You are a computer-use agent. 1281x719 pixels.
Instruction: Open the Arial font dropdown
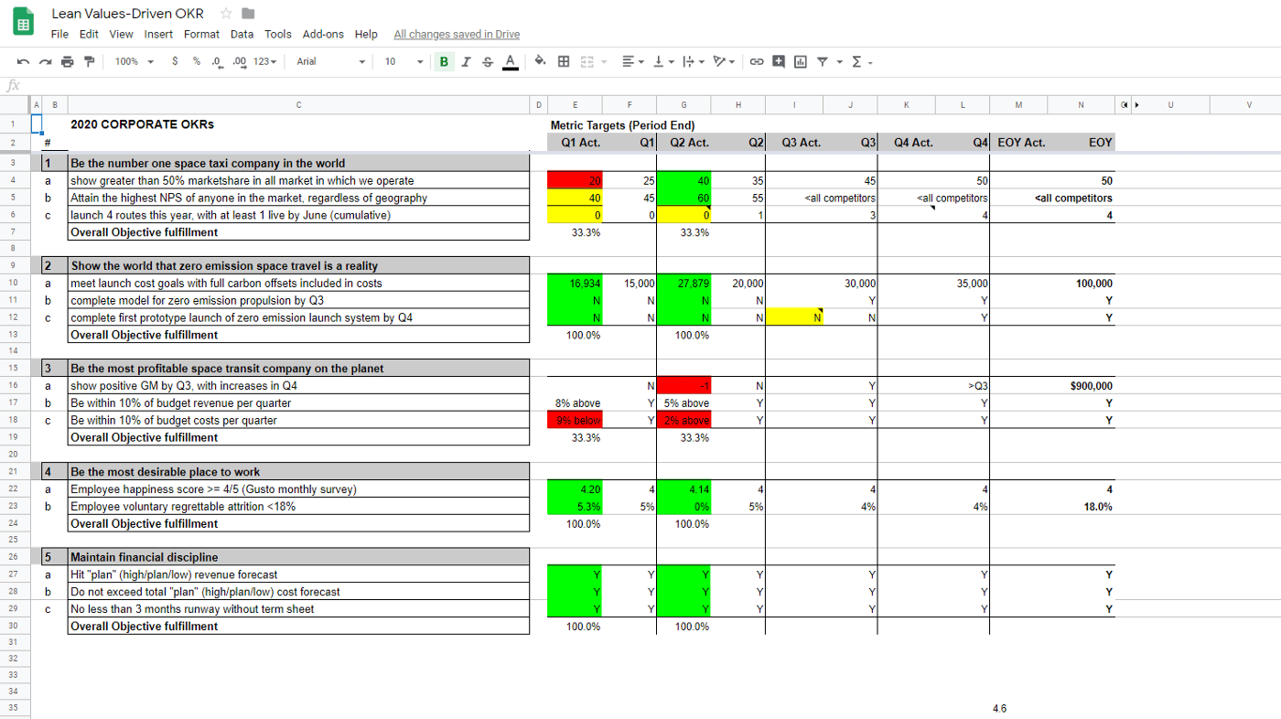(x=329, y=61)
